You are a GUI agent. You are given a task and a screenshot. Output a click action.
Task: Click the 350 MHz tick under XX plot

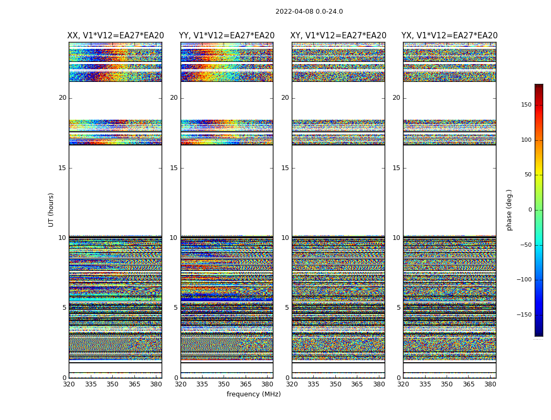112,384
